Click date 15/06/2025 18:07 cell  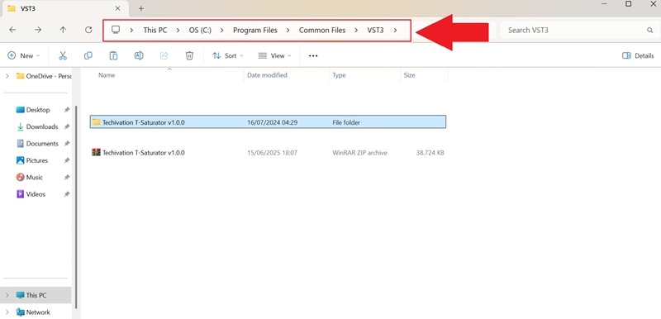pos(272,153)
